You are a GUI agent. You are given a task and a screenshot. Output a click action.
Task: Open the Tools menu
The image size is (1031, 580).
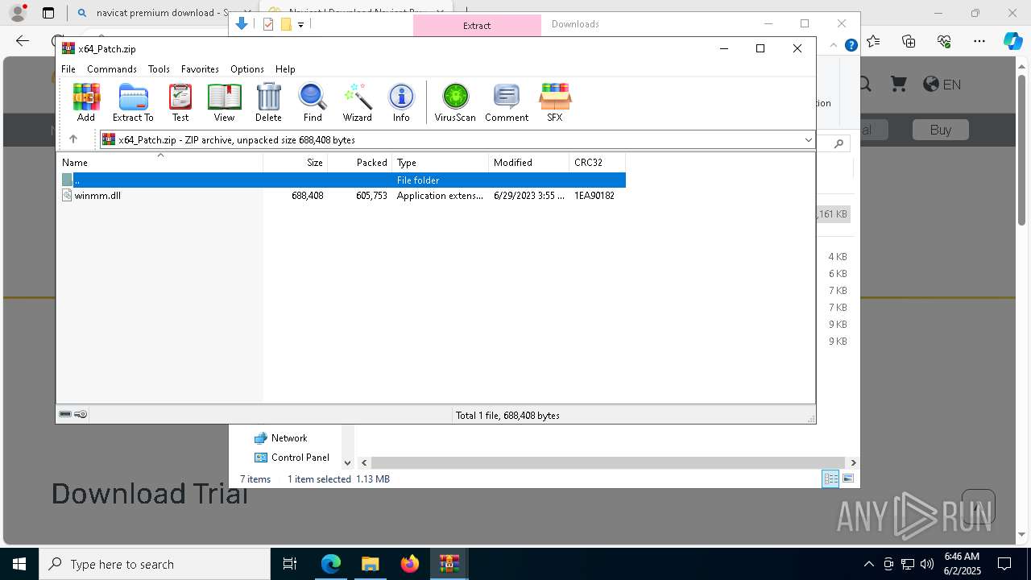(159, 69)
